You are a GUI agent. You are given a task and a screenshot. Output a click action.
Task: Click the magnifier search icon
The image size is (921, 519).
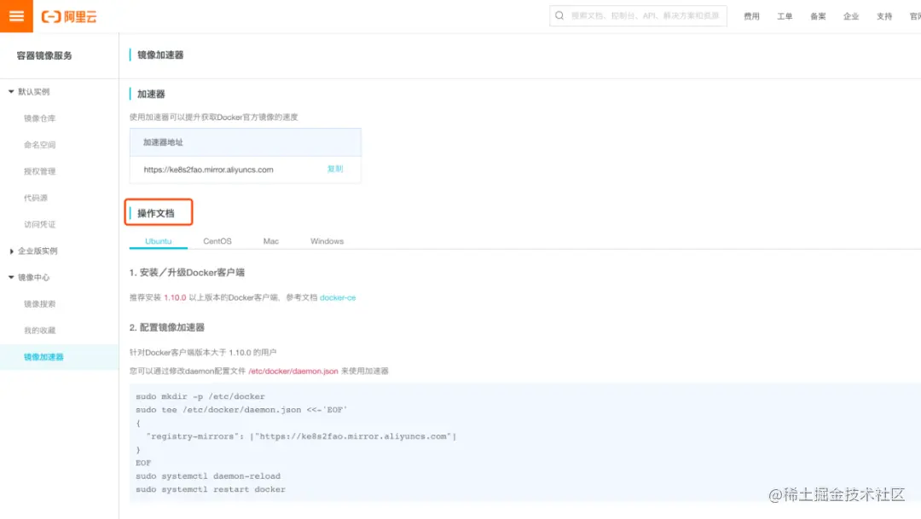point(559,16)
